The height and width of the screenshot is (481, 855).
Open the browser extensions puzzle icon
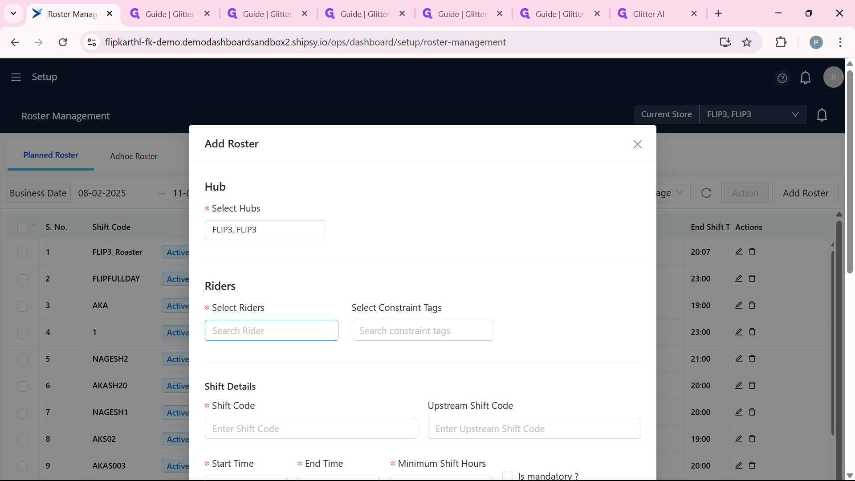point(781,42)
